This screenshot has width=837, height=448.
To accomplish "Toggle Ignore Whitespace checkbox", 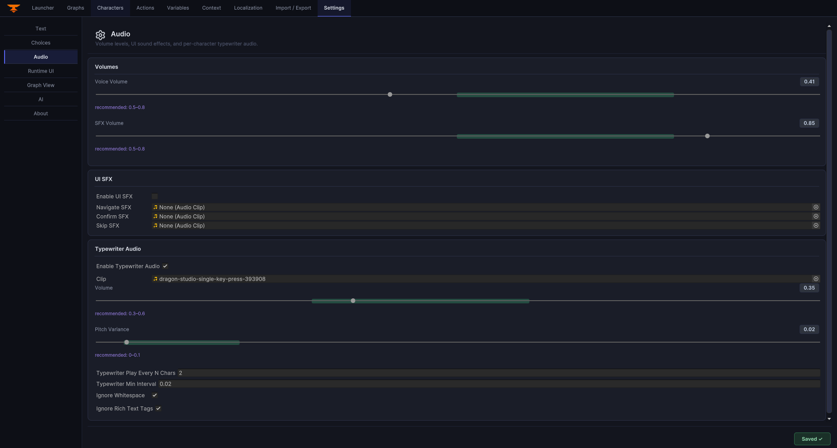I will pyautogui.click(x=155, y=395).
